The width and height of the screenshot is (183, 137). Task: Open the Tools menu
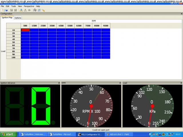pyautogui.click(x=13, y=6)
